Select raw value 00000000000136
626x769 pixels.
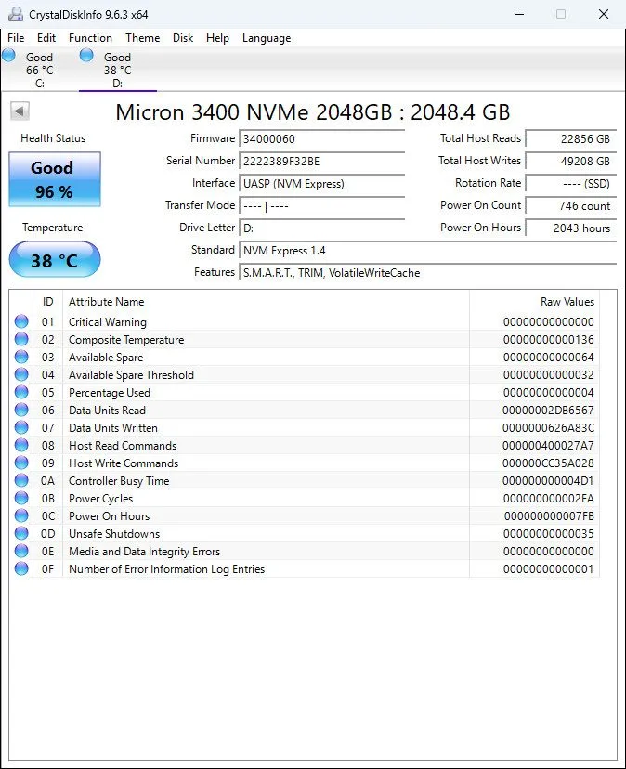pos(549,339)
